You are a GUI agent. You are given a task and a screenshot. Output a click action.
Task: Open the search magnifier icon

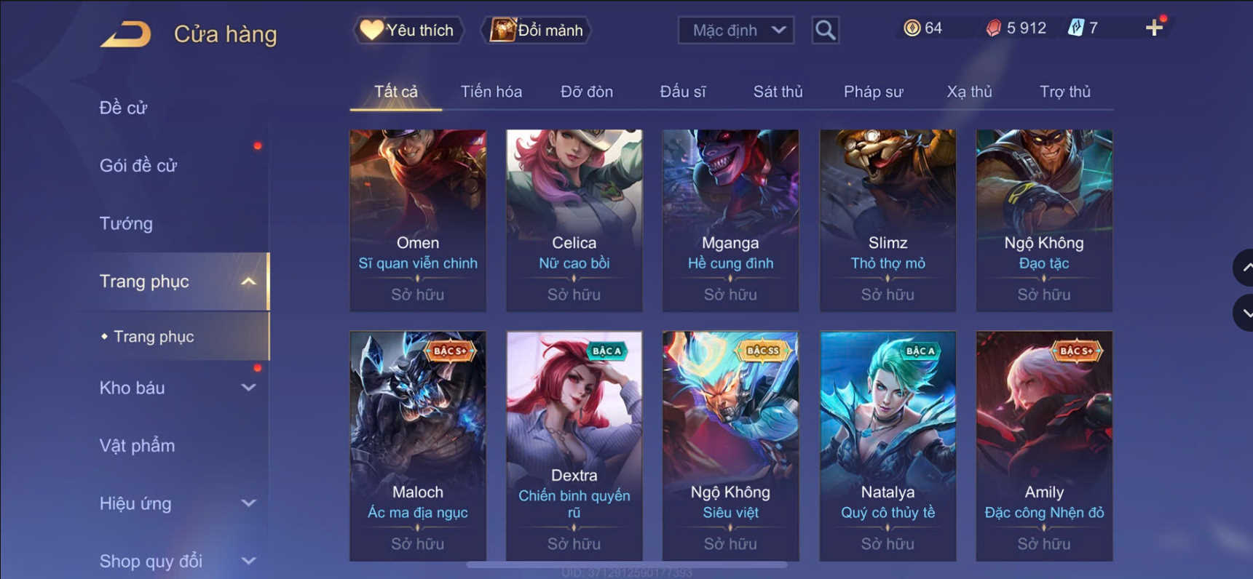coord(825,31)
